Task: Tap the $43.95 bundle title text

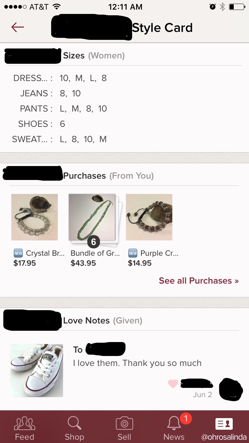Action: [x=95, y=253]
